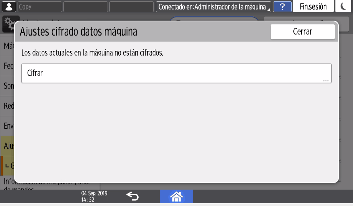Viewport: 353px width, 206px height.
Task: Open the Red sidebar category
Action: [x=8, y=106]
